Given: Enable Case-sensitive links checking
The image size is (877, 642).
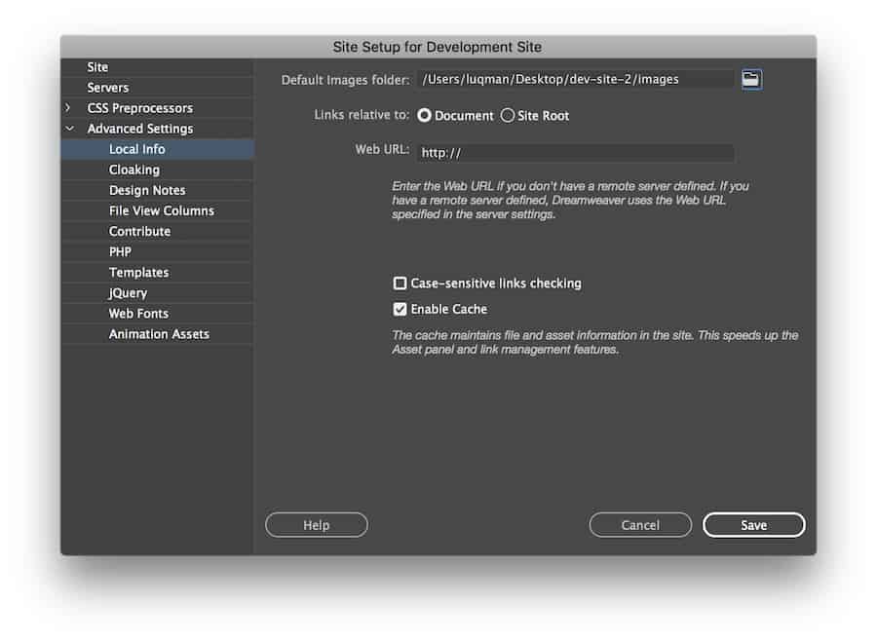Looking at the screenshot, I should click(400, 283).
